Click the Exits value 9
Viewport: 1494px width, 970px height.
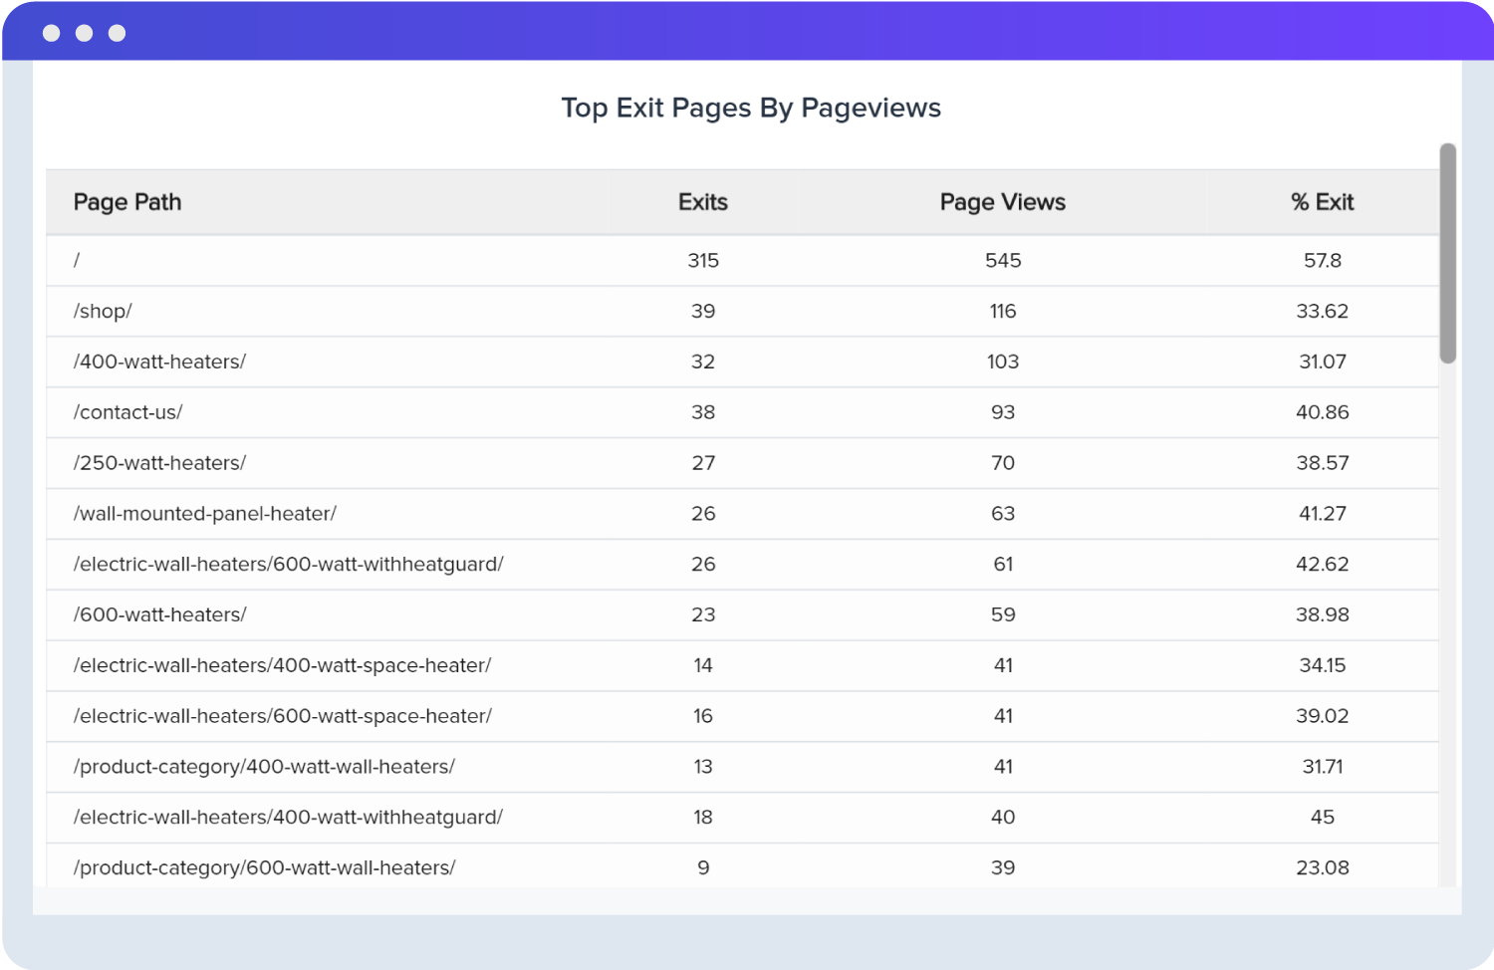click(703, 867)
